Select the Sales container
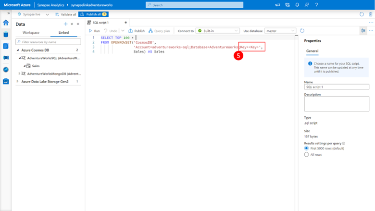This screenshot has width=375, height=211. (36, 66)
